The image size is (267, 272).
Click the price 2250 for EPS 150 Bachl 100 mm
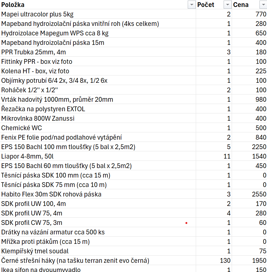click(x=249, y=147)
